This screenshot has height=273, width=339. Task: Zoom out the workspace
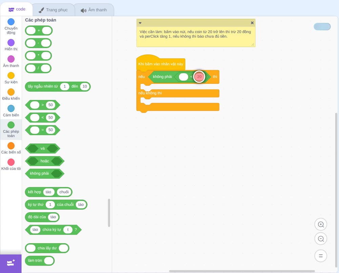(321, 239)
